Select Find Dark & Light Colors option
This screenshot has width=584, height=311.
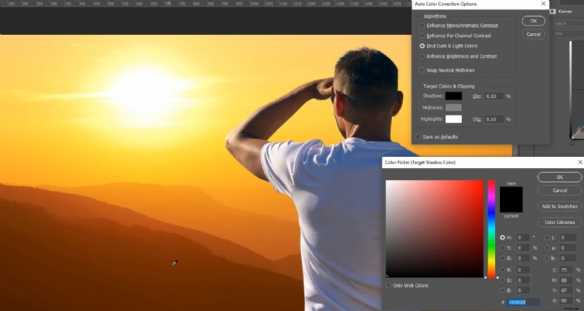point(422,46)
